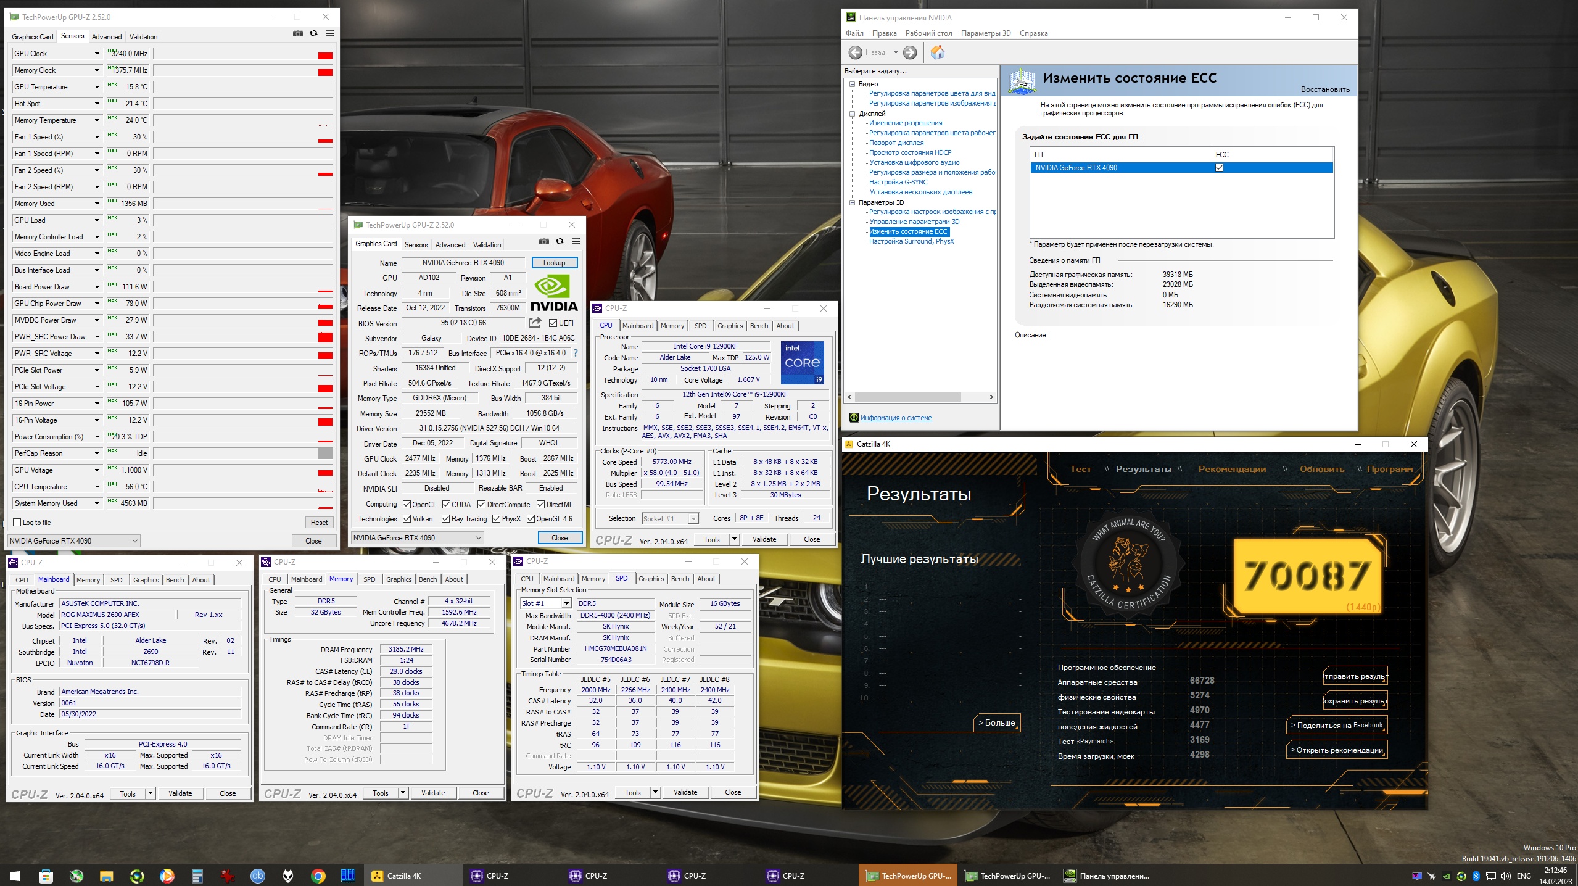Toggle CUDA checkbox in GPU-Z
The image size is (1578, 886).
446,505
